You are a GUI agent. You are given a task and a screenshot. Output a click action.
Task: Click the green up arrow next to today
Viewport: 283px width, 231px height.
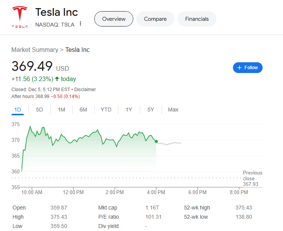point(57,79)
